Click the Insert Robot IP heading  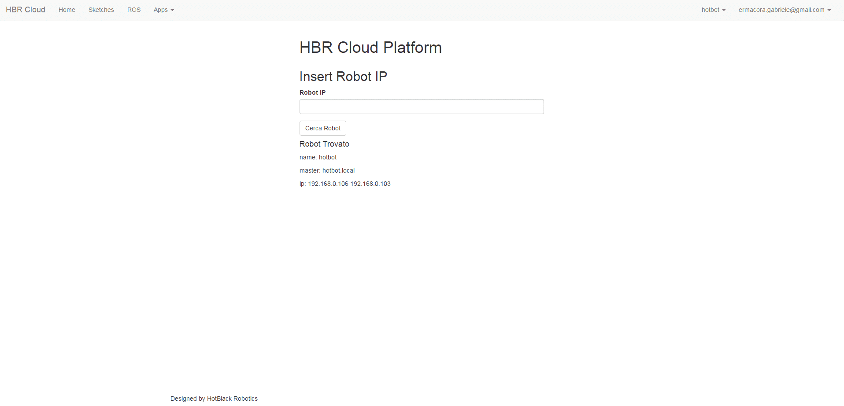[x=343, y=77]
